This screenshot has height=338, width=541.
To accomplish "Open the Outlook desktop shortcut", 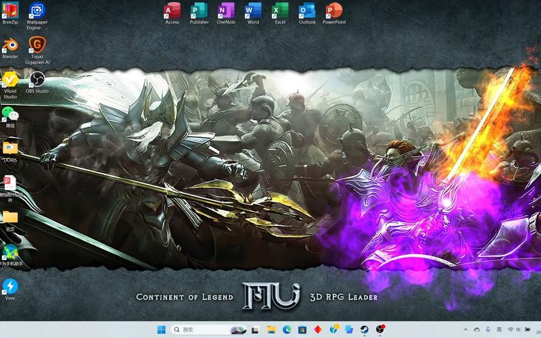I will [x=307, y=14].
